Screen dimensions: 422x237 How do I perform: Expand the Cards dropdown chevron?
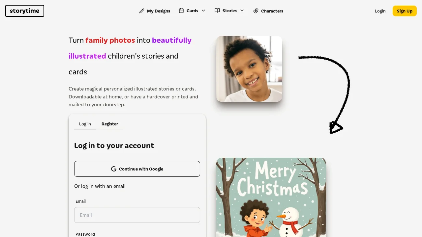[203, 11]
